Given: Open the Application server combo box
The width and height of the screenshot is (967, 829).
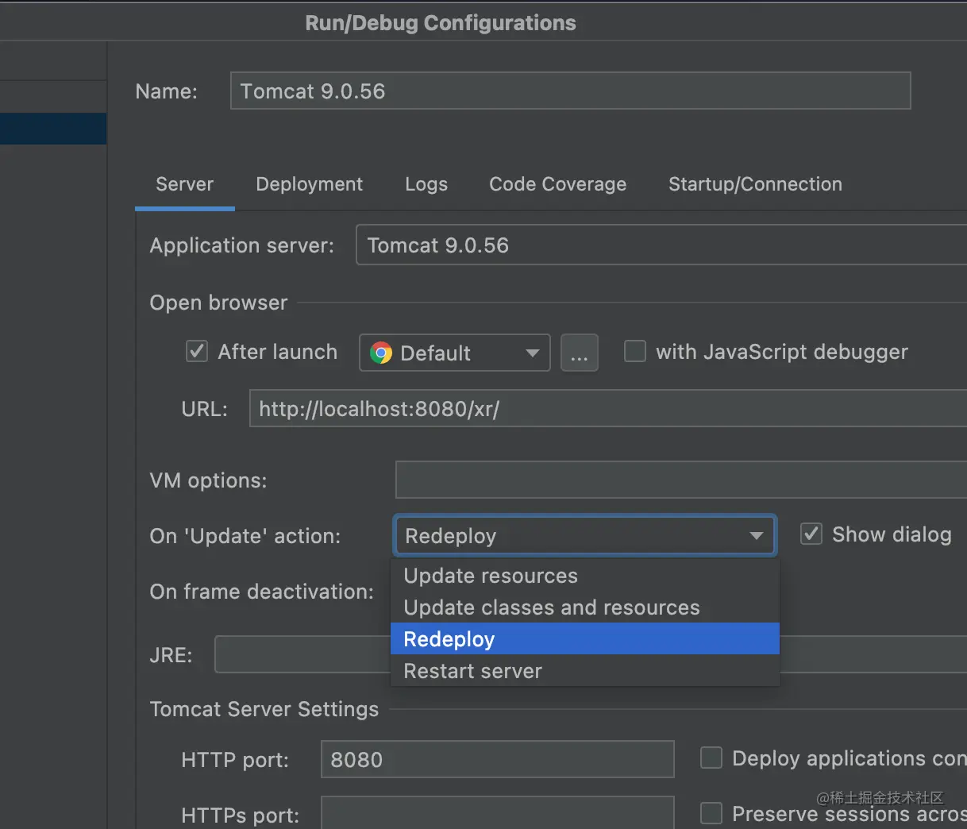Looking at the screenshot, I should 661,245.
